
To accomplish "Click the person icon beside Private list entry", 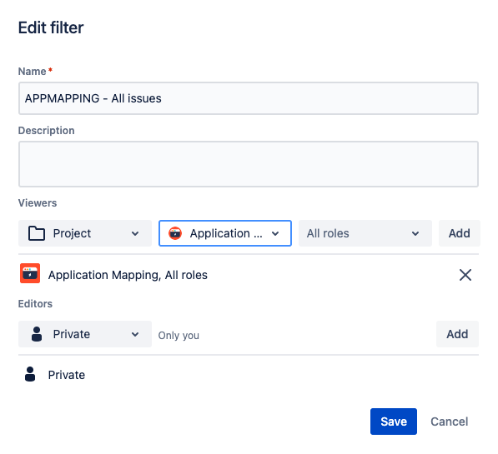I will point(30,374).
